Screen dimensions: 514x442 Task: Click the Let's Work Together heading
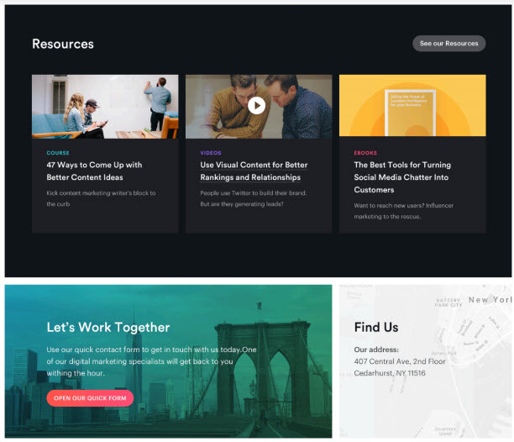point(108,327)
